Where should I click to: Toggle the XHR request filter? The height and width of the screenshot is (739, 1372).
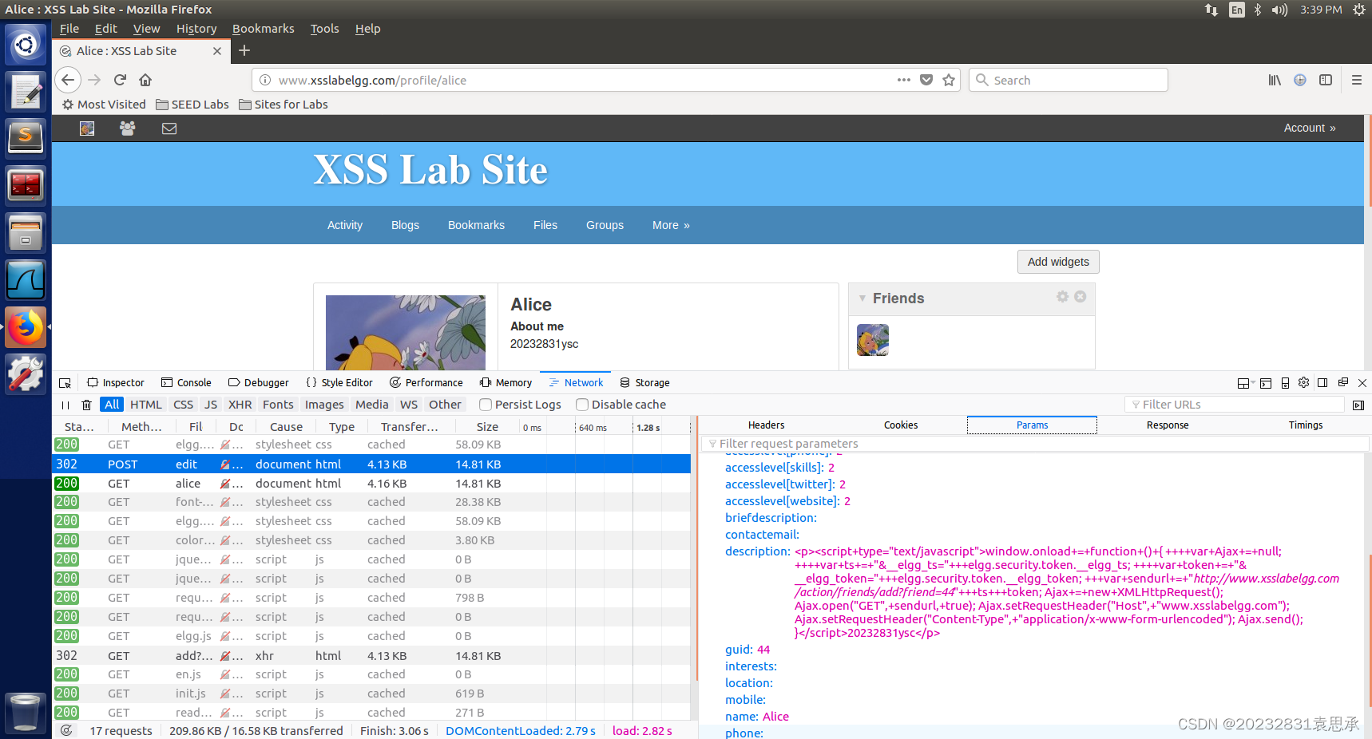point(240,405)
